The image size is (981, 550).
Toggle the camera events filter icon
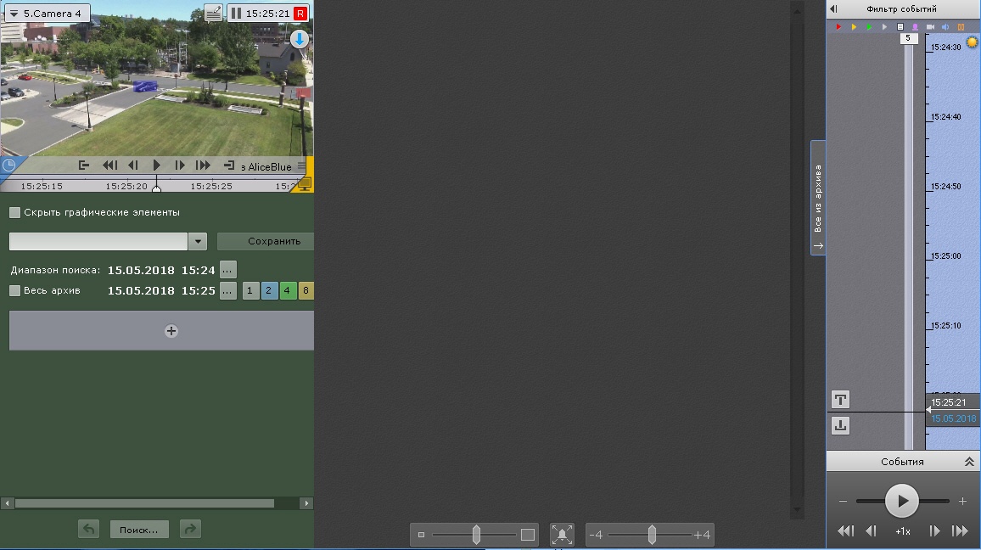pos(931,27)
